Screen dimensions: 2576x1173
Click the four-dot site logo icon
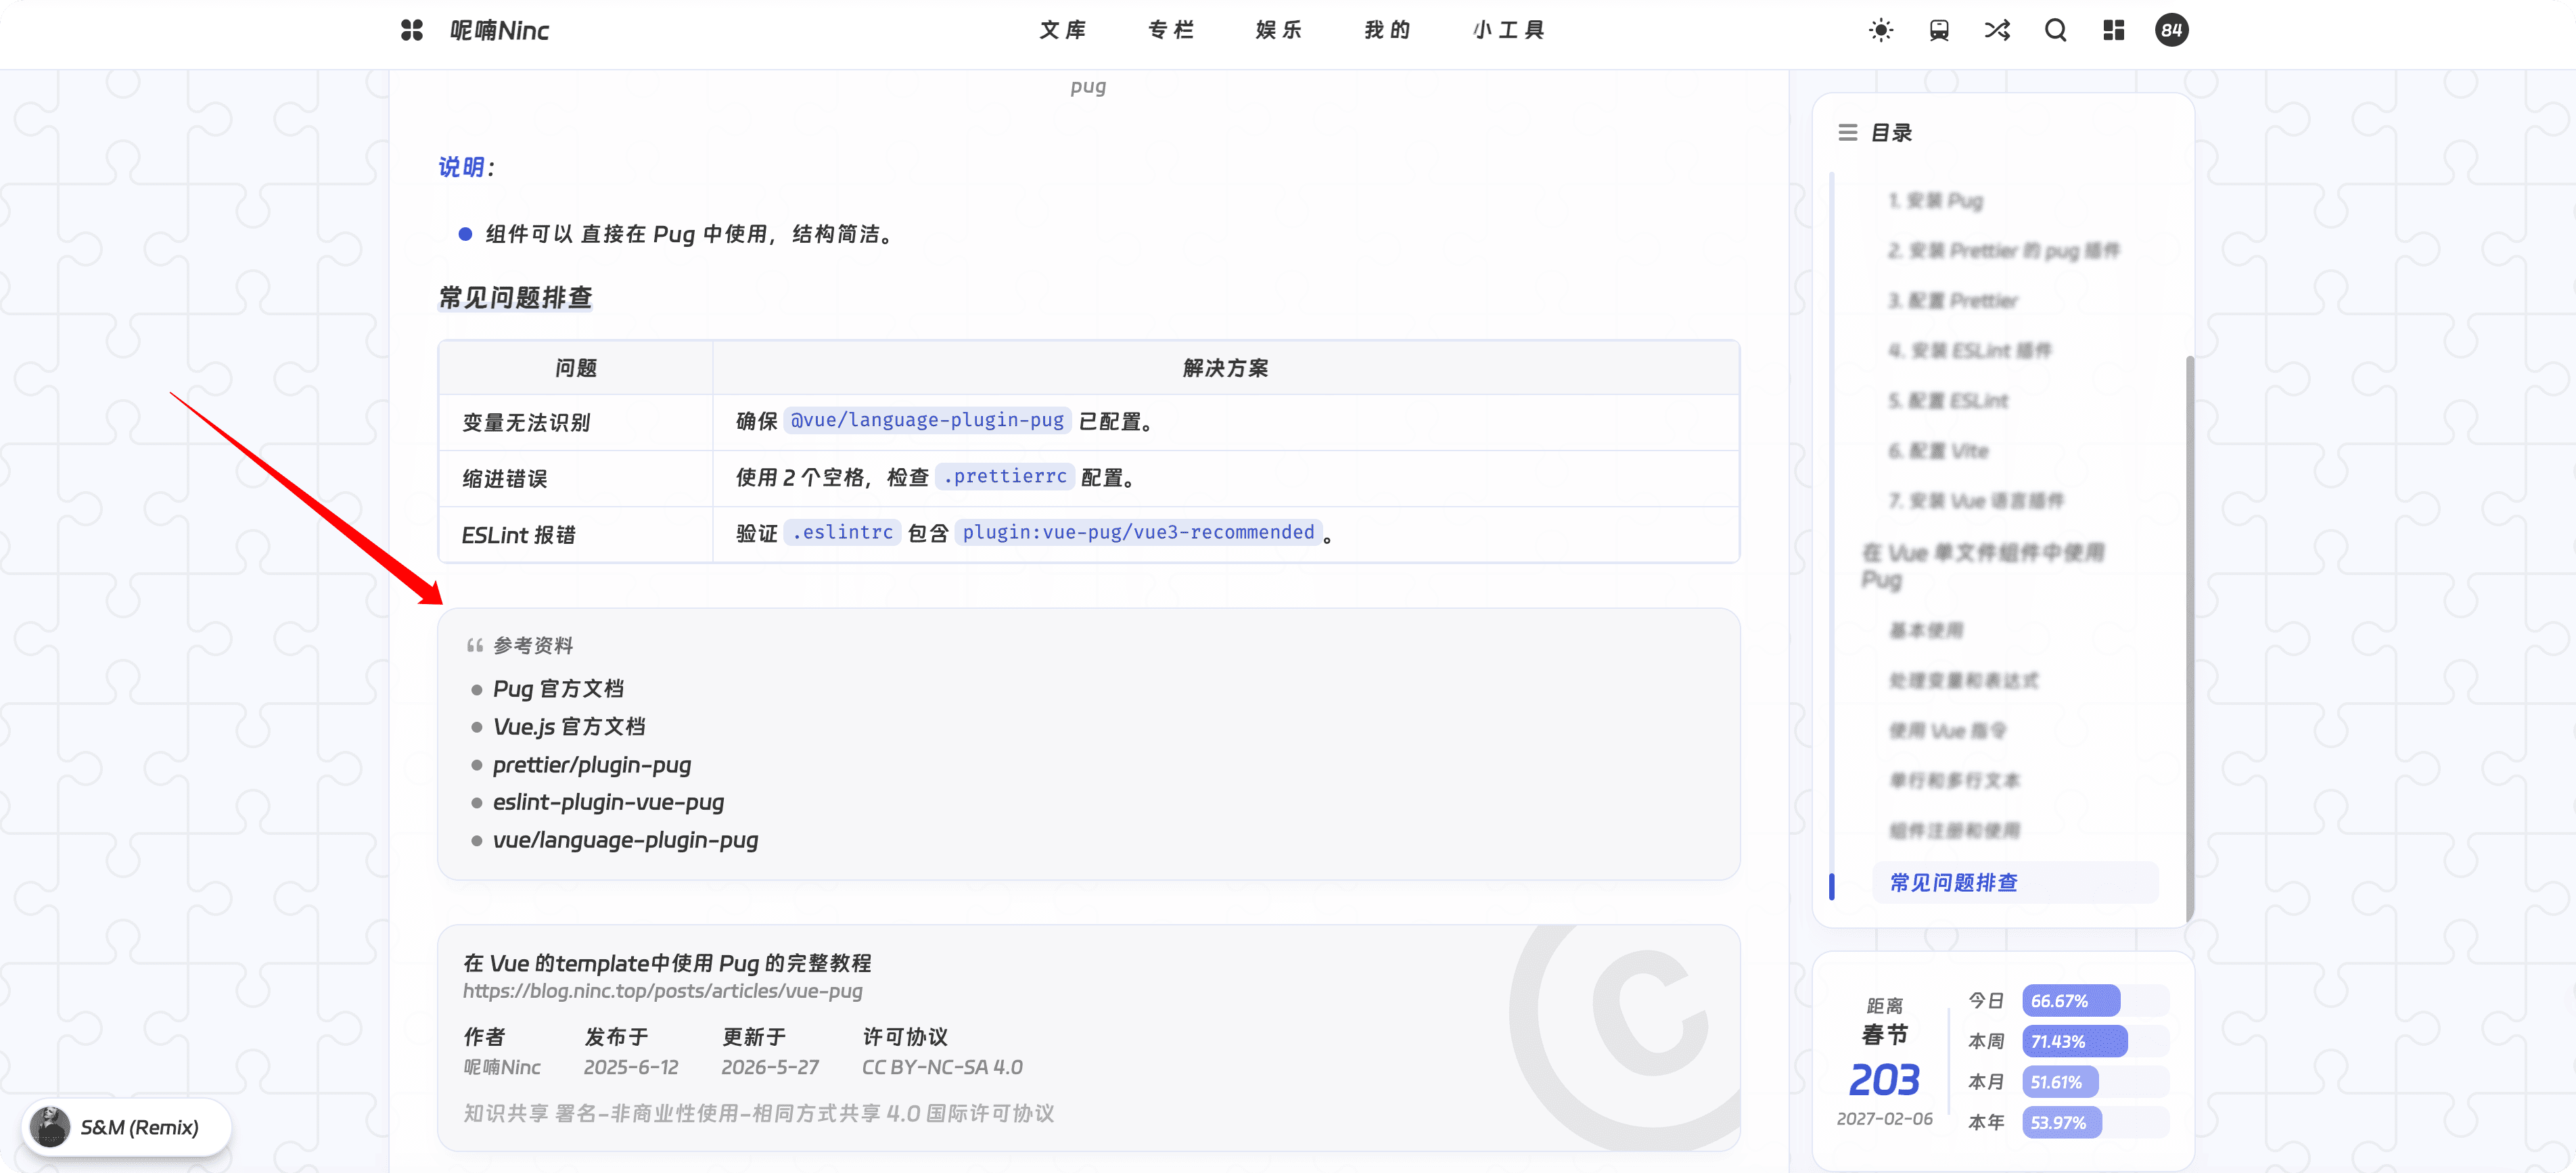(412, 30)
